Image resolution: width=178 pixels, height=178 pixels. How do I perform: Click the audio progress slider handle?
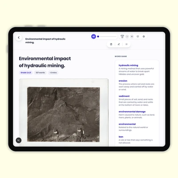pos(98,36)
